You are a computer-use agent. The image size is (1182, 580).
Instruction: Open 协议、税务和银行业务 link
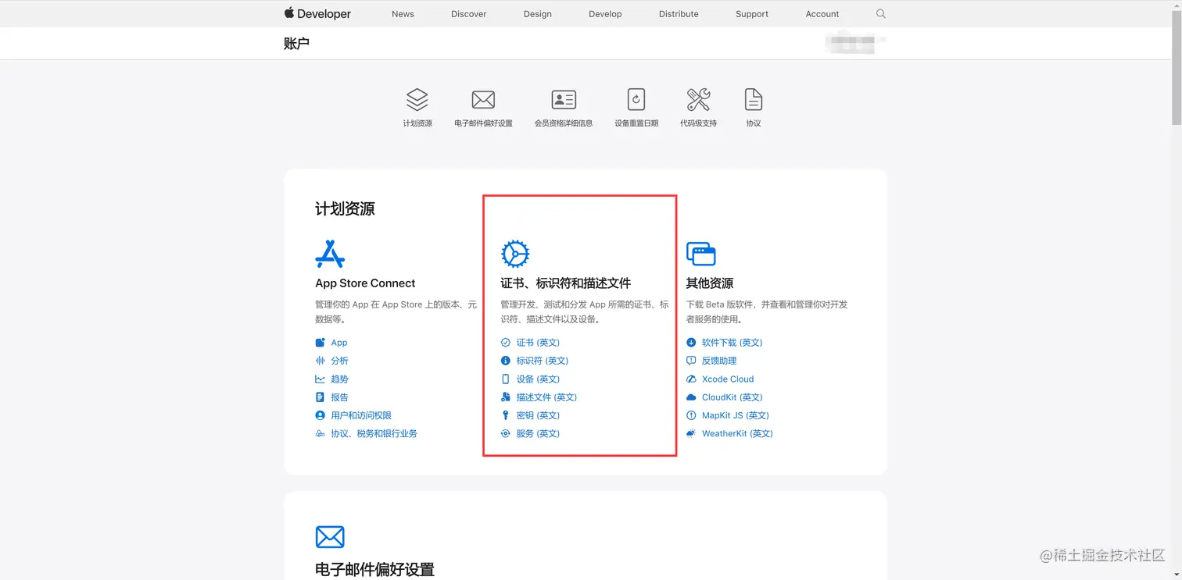click(374, 434)
